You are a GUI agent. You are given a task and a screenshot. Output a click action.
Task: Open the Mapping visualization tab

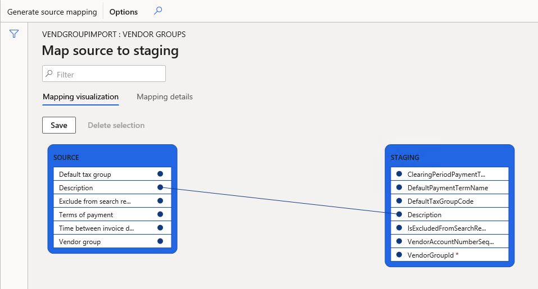tap(80, 97)
